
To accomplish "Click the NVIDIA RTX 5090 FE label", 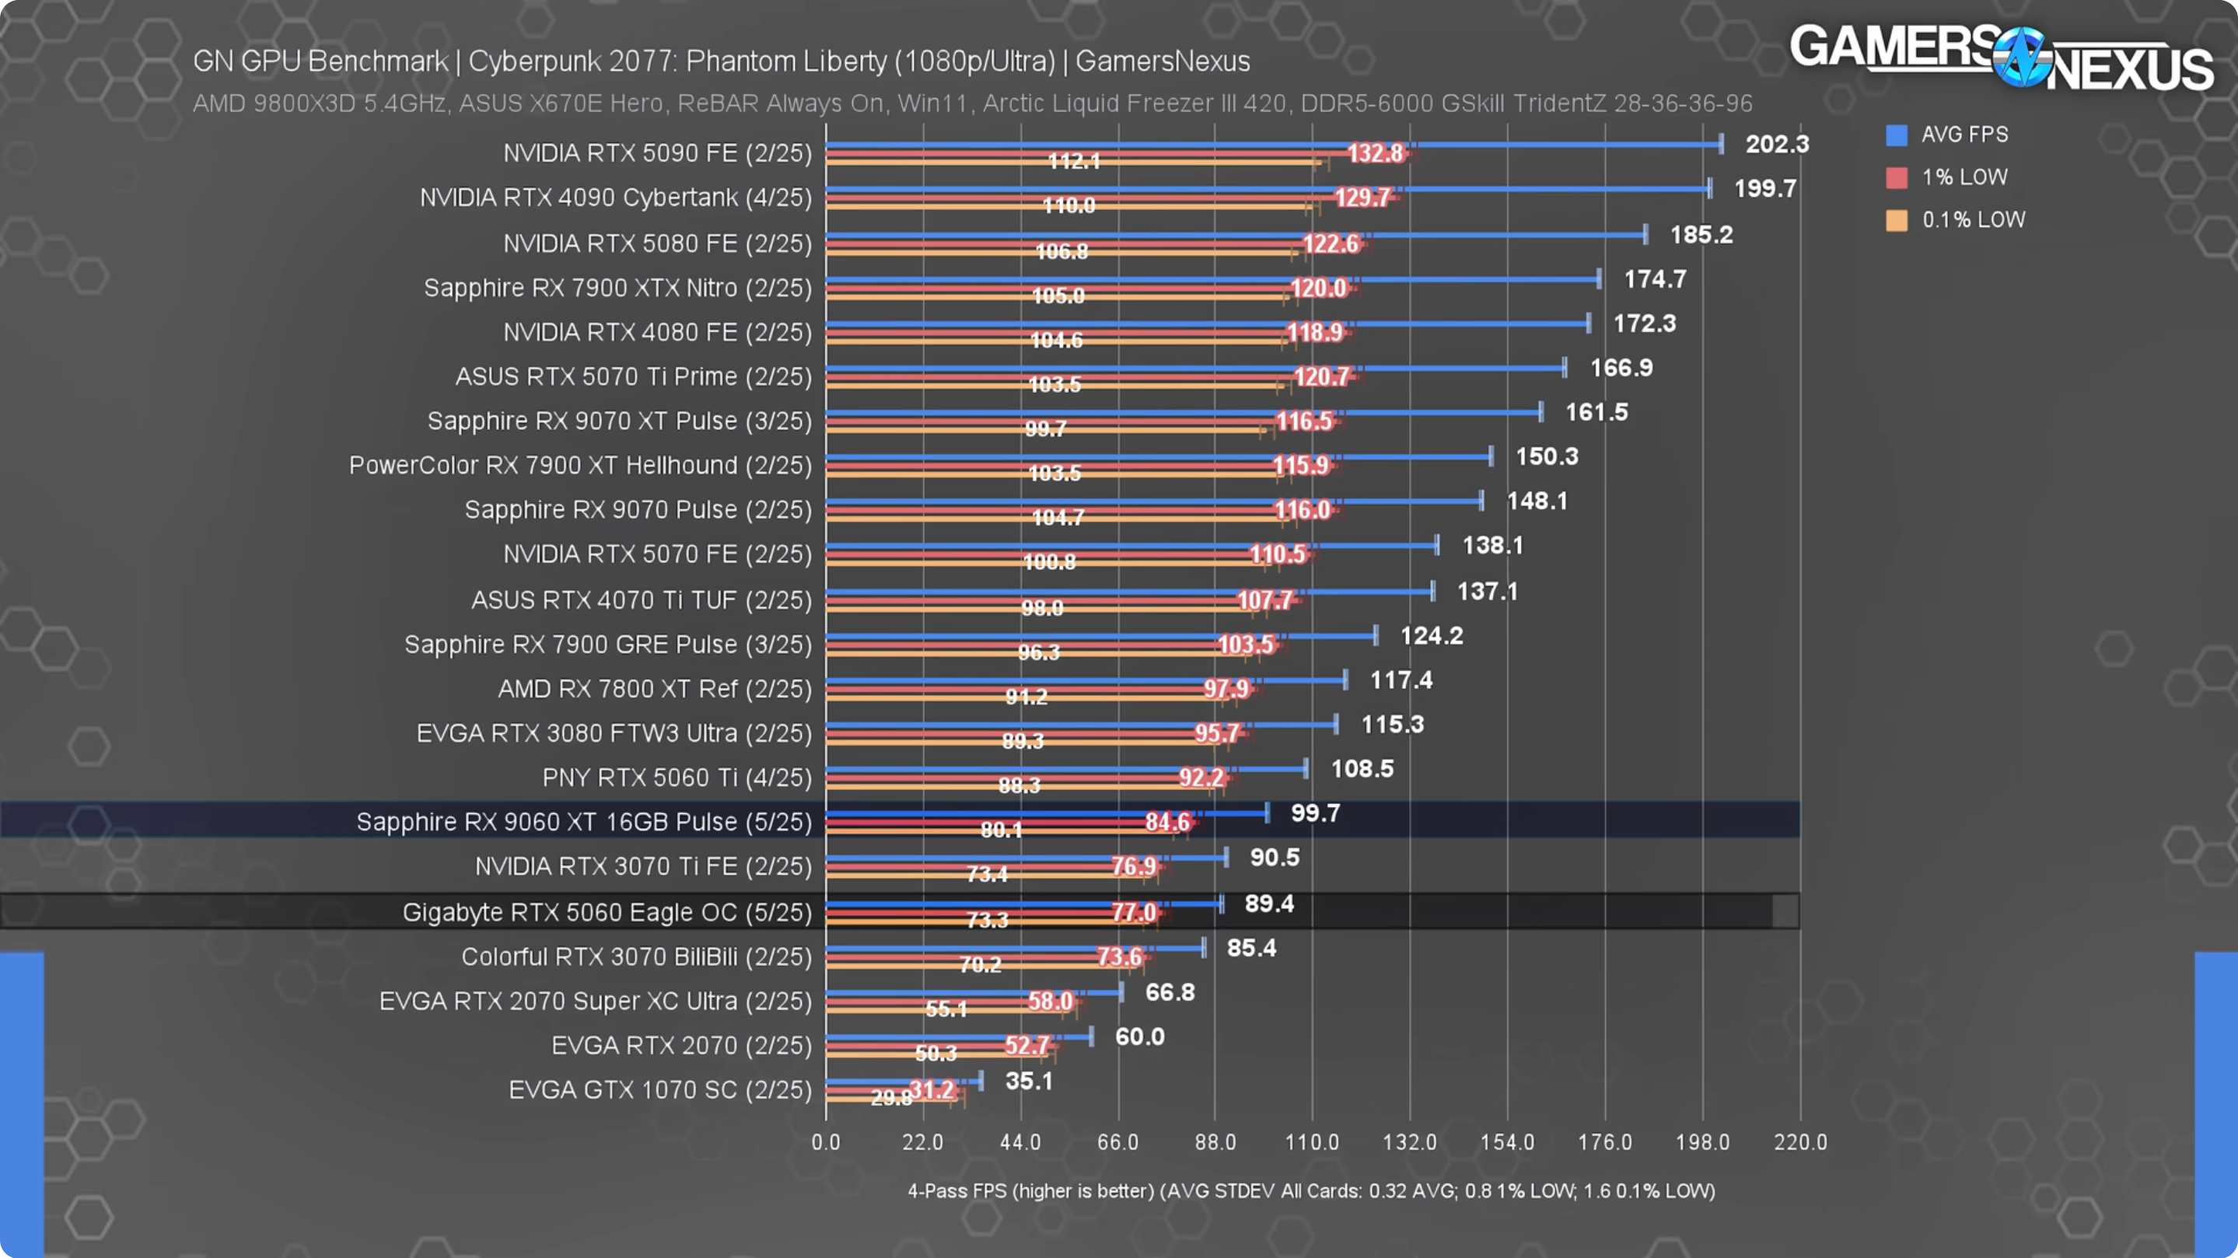I will 657,153.
